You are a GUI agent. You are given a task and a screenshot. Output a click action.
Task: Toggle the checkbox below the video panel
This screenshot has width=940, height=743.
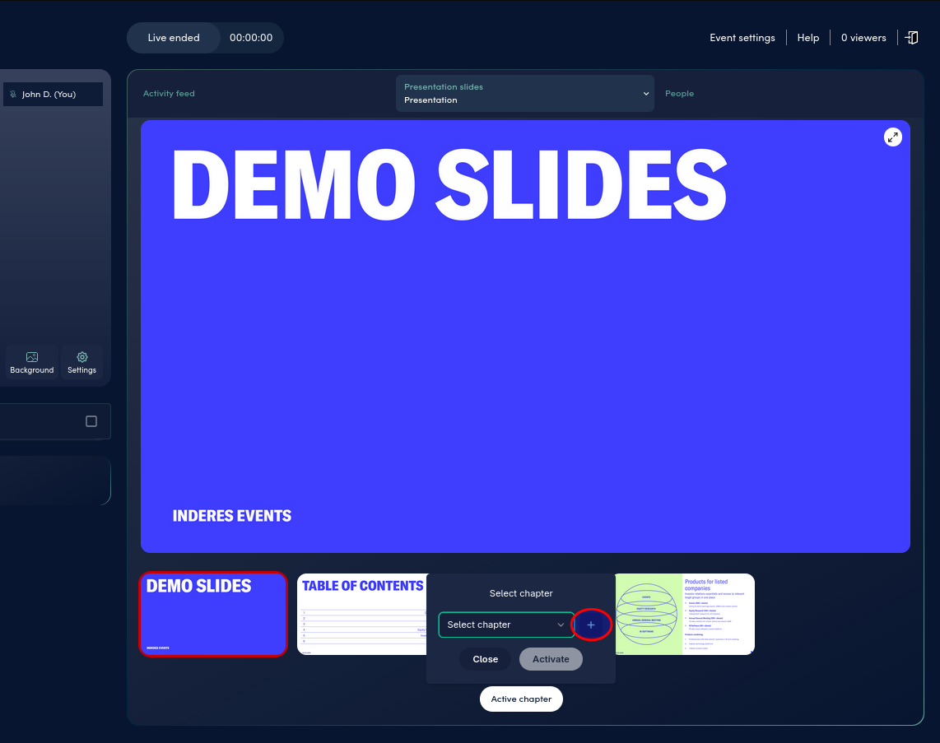click(x=91, y=420)
